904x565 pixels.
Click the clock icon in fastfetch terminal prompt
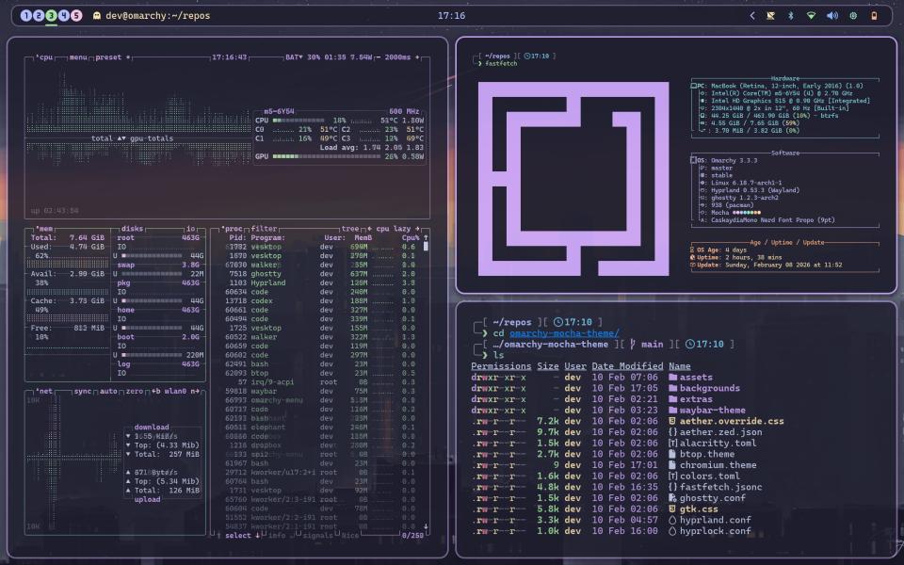pos(527,56)
